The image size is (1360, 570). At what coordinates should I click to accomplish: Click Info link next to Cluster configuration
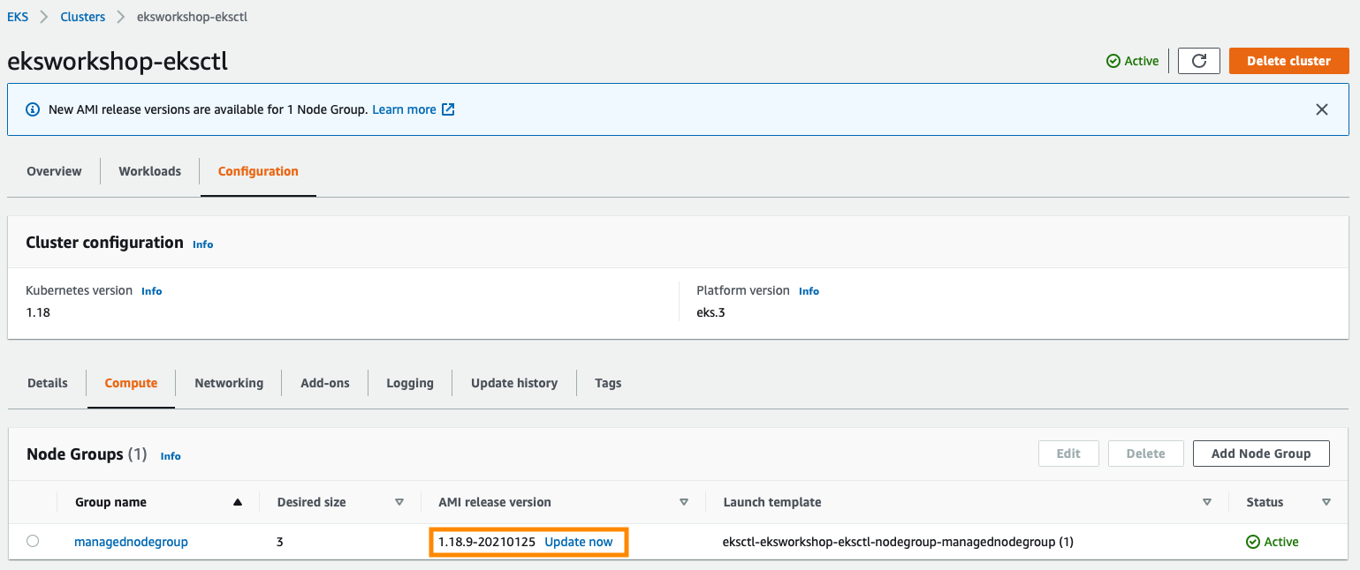203,244
